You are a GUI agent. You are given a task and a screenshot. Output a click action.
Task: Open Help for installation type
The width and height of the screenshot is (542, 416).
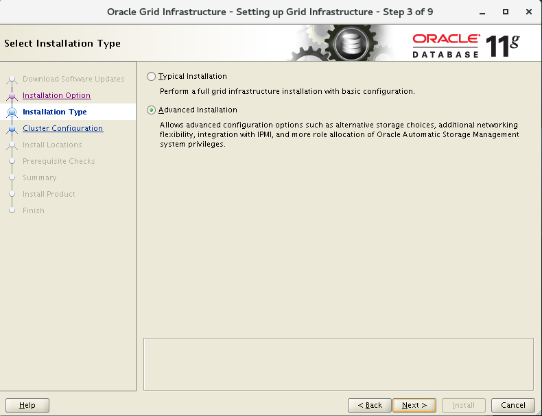[27, 405]
